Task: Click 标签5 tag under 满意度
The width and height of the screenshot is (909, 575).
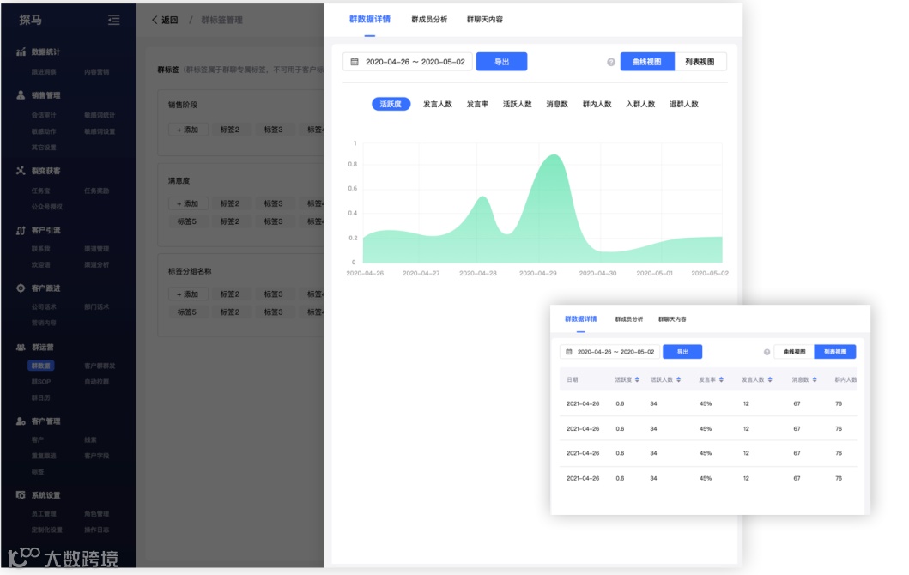Action: point(186,221)
